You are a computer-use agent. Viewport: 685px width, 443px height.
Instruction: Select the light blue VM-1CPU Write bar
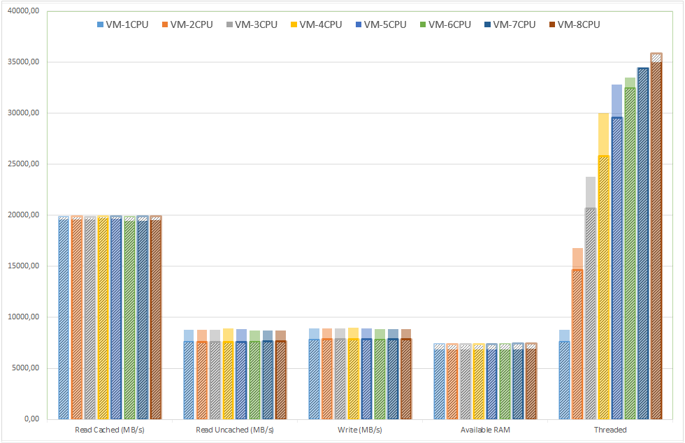coord(314,374)
